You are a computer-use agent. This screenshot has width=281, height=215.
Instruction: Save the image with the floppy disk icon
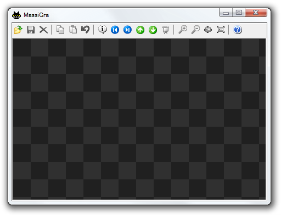(31, 30)
